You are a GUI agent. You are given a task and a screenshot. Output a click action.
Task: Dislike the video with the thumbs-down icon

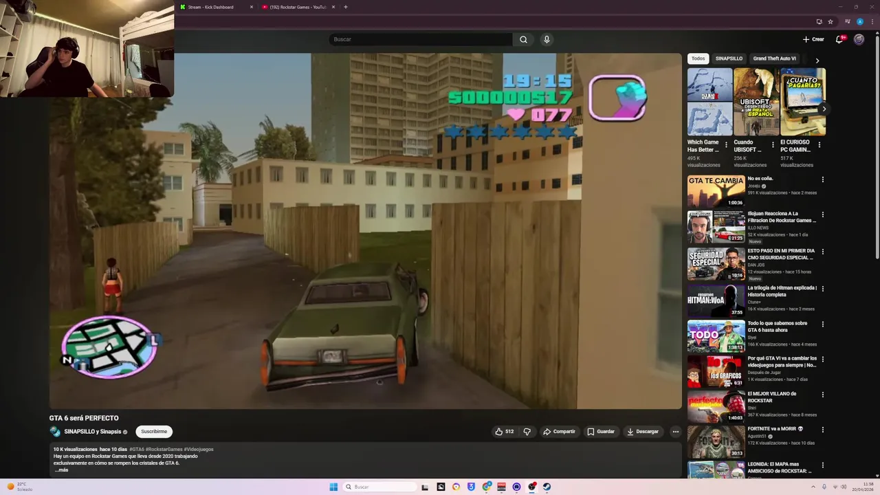pyautogui.click(x=527, y=432)
